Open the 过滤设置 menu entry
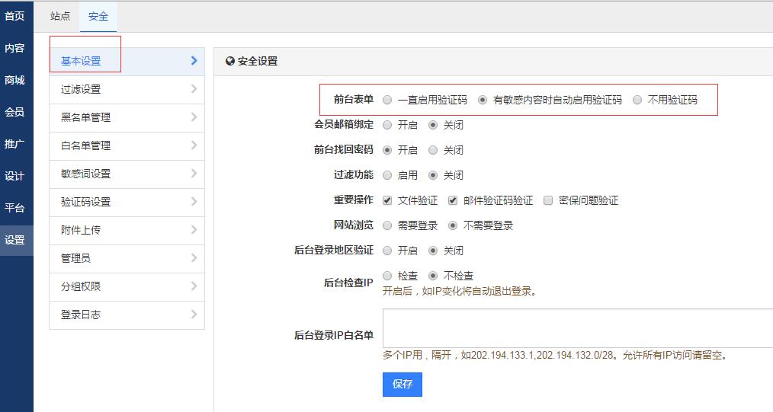The image size is (773, 412). (x=127, y=89)
